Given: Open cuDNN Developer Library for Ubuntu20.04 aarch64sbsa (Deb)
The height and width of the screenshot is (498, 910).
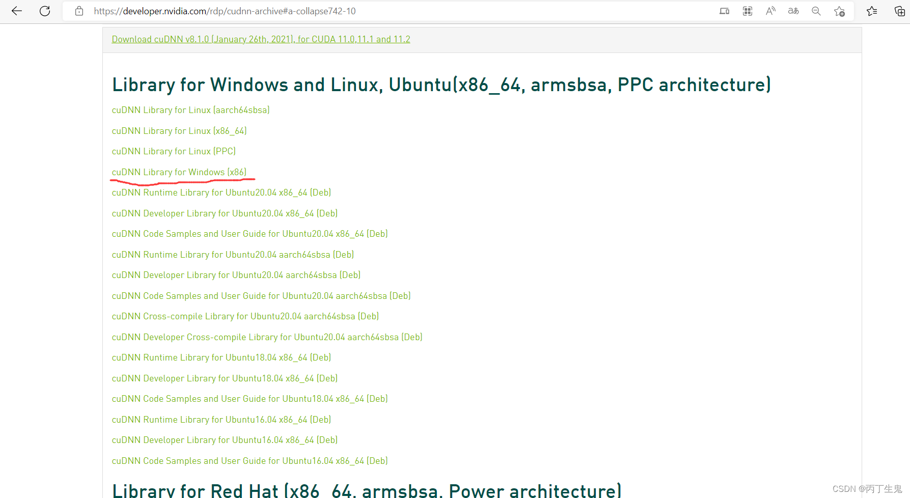Looking at the screenshot, I should (x=236, y=275).
